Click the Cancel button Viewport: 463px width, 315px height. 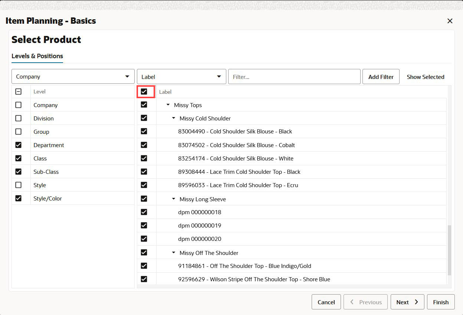point(326,302)
